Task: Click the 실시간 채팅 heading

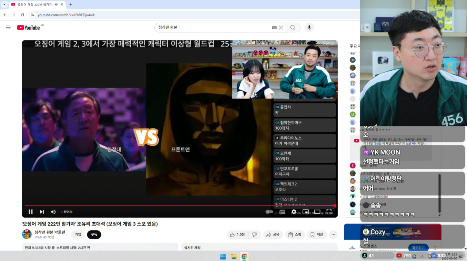Action: coord(192,248)
